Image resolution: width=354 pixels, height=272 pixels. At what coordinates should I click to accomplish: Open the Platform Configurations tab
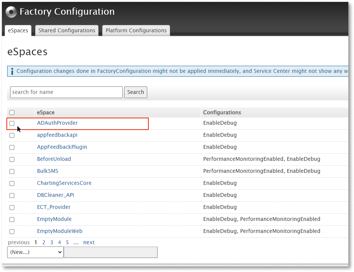click(136, 30)
